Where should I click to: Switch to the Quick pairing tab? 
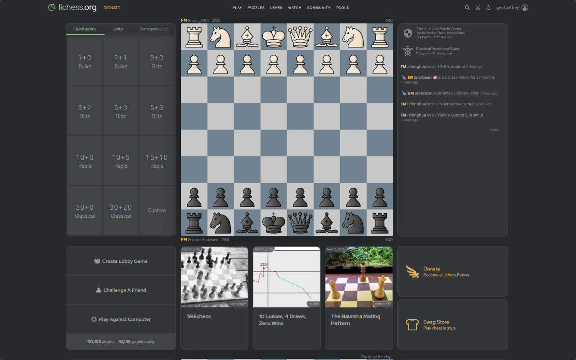pos(85,29)
